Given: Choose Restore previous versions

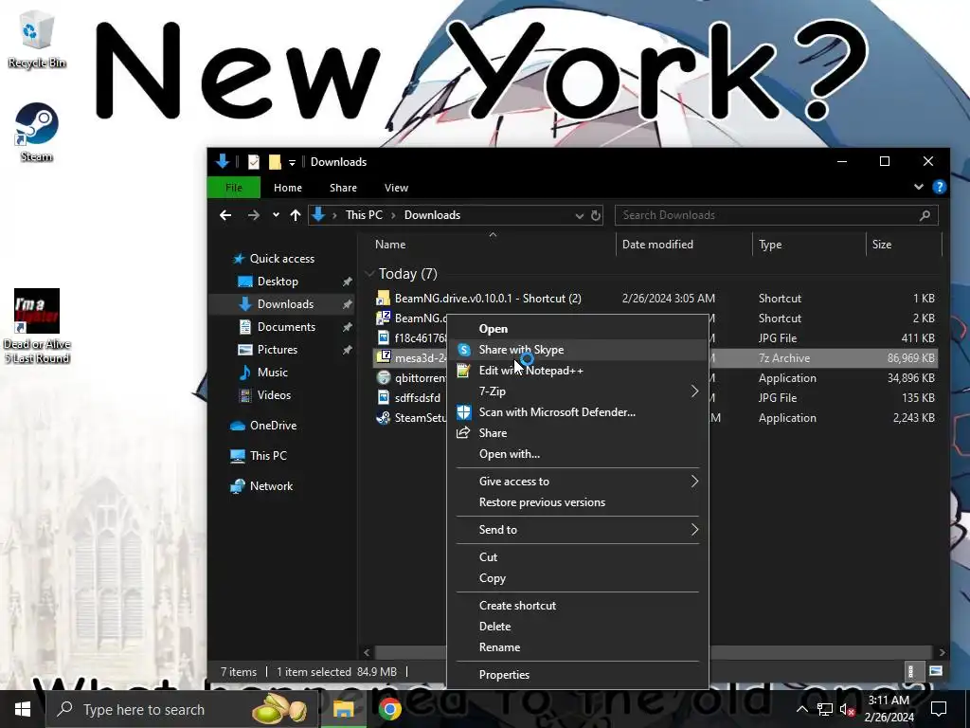Looking at the screenshot, I should point(542,502).
